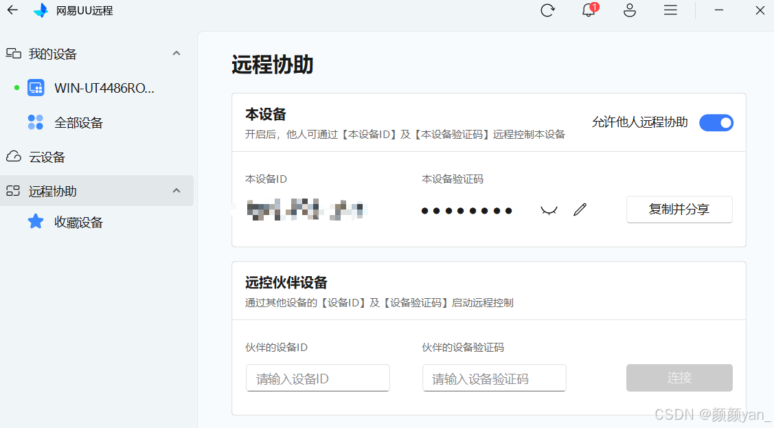The image size is (774, 428).
Task: Click 复制并分享 button
Action: tap(679, 210)
